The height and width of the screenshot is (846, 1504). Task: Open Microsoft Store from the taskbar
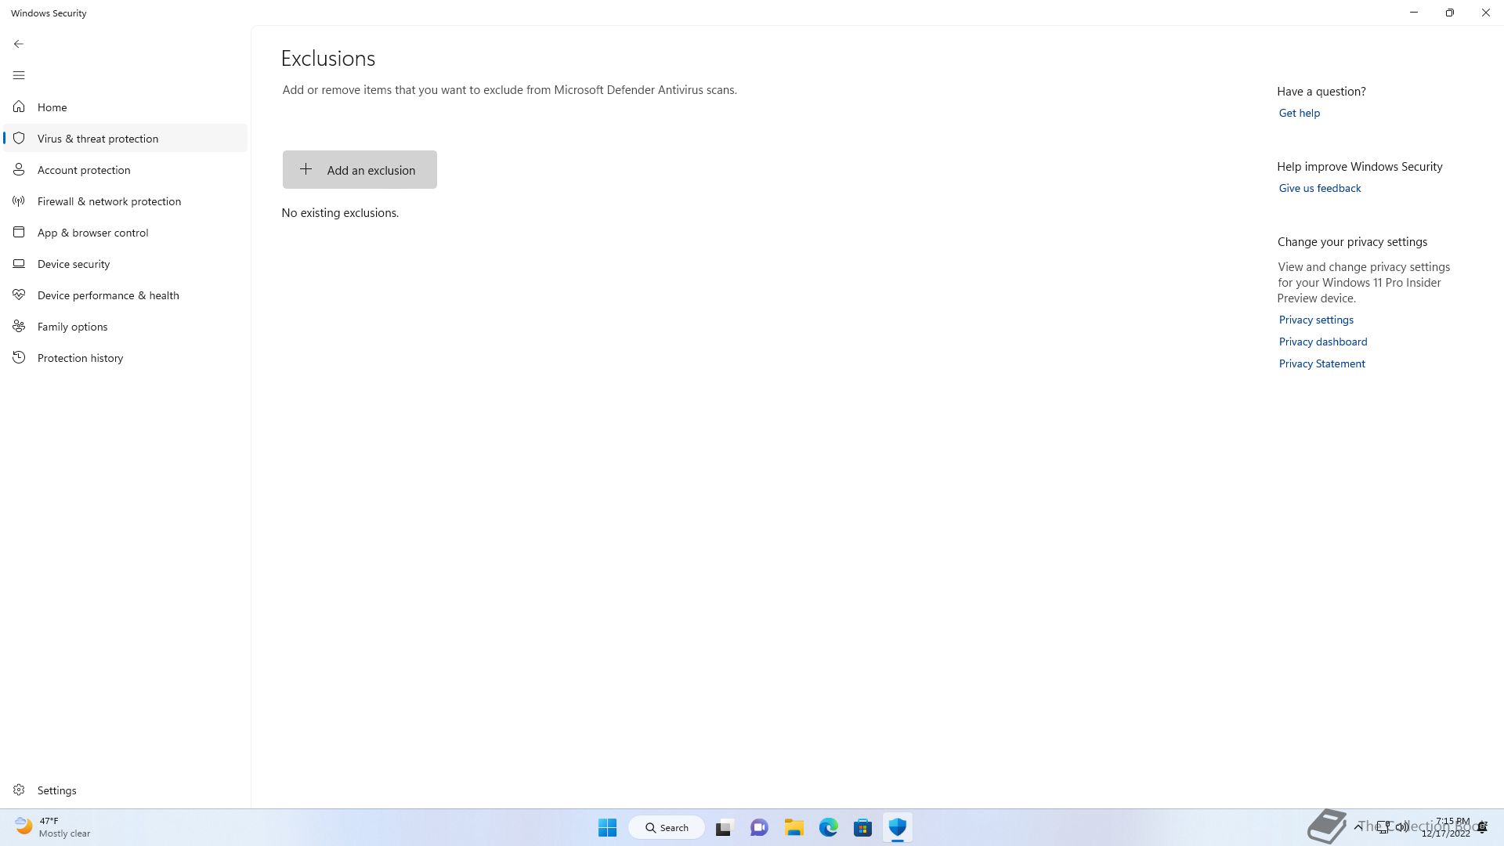coord(863,827)
